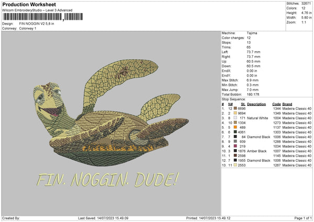Click the 'Stops:' value 13
Image resolution: width=314 pixels, height=222 pixels.
point(249,42)
